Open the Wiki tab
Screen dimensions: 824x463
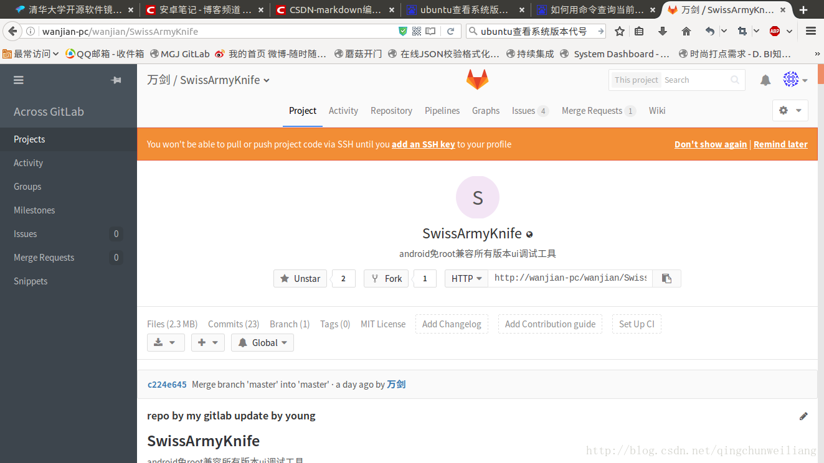657,111
